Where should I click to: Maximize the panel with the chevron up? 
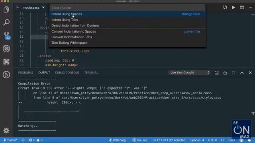(x=242, y=73)
